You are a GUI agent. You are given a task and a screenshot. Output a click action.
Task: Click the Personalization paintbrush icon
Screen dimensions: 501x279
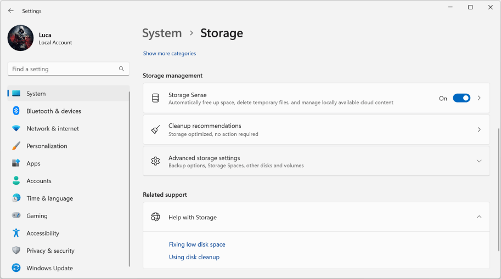pos(16,146)
